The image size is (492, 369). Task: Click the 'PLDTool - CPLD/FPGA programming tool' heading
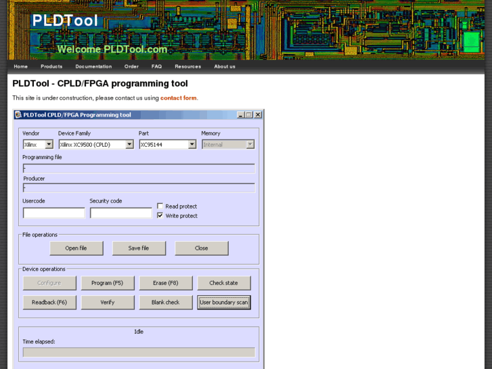(99, 83)
